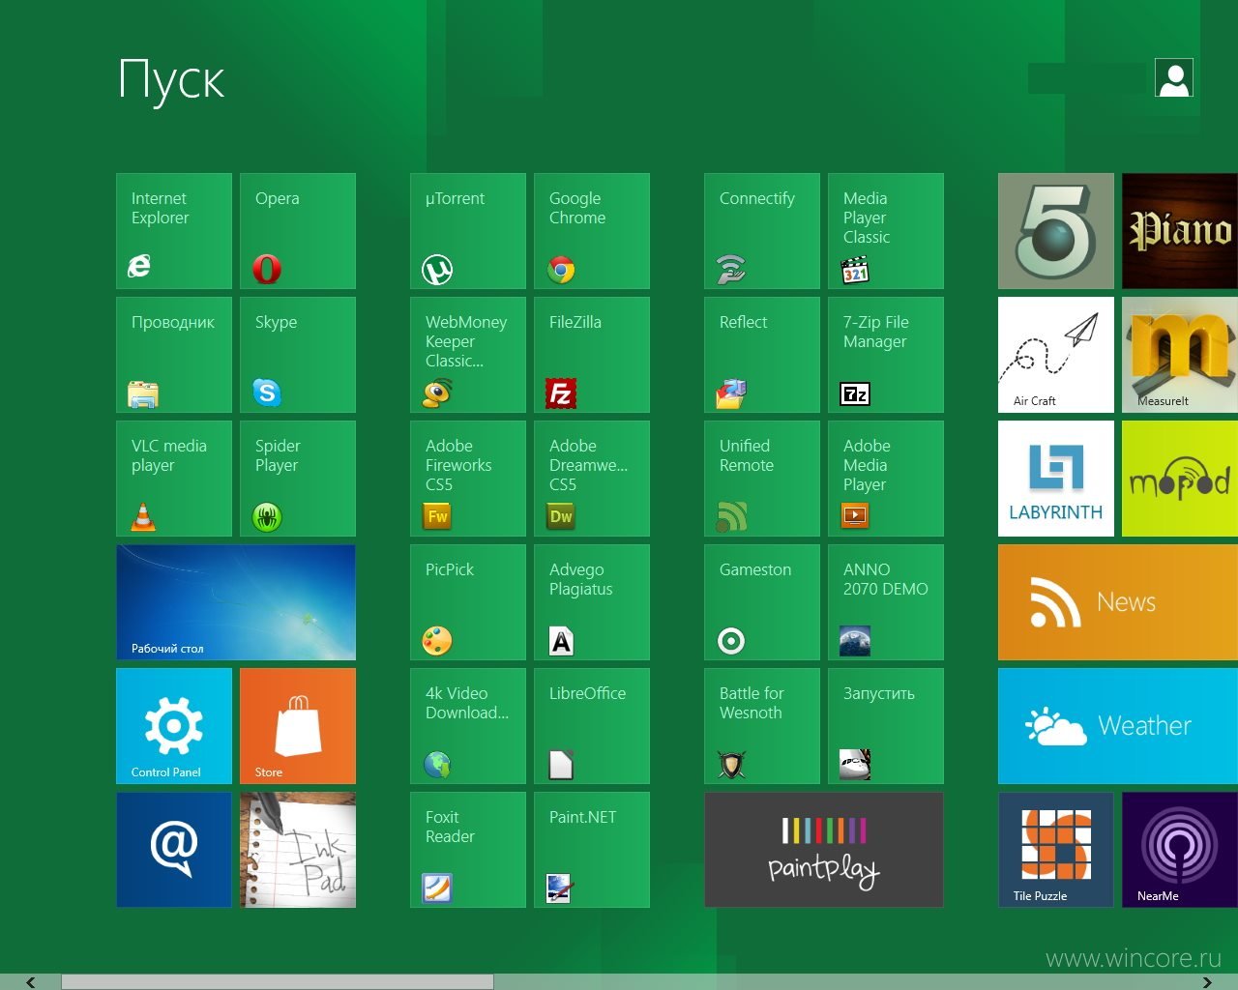This screenshot has height=990, width=1238.
Task: Open the blue @ mail tile
Action: click(x=174, y=850)
